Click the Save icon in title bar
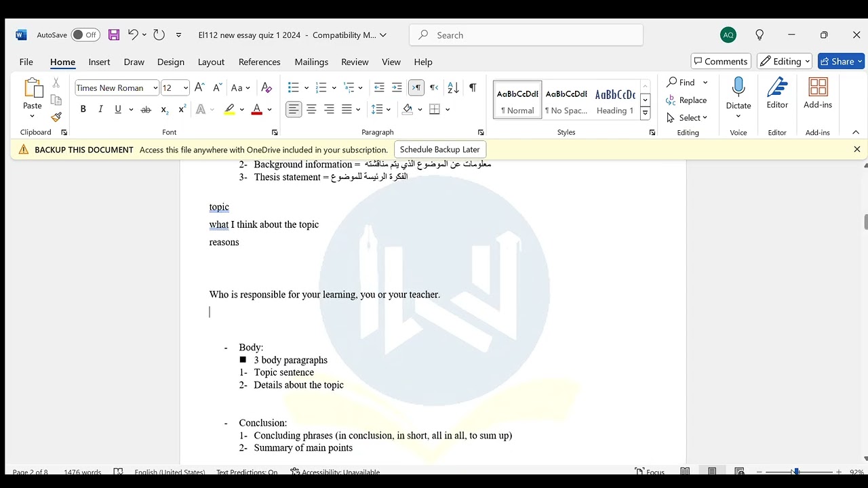 coord(114,35)
